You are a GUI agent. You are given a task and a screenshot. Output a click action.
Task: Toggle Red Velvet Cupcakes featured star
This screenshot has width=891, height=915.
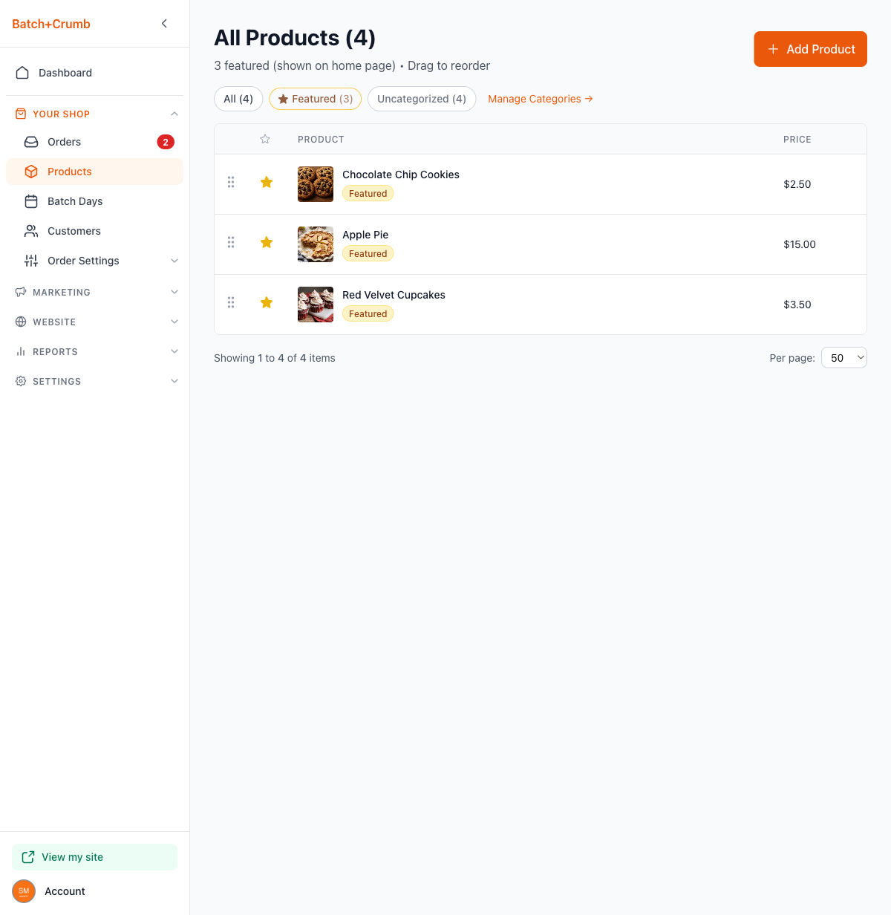267,302
